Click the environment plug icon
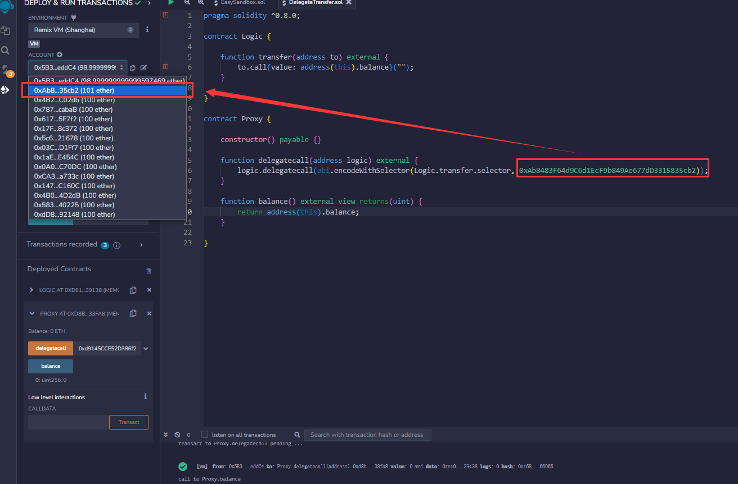 74,17
